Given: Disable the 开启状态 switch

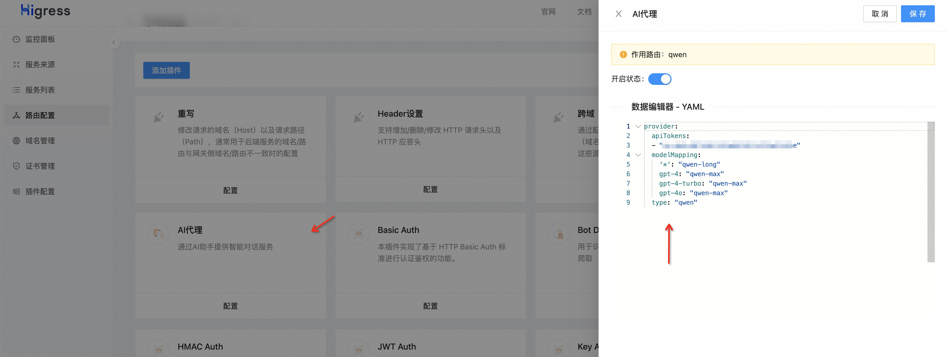Looking at the screenshot, I should 660,79.
